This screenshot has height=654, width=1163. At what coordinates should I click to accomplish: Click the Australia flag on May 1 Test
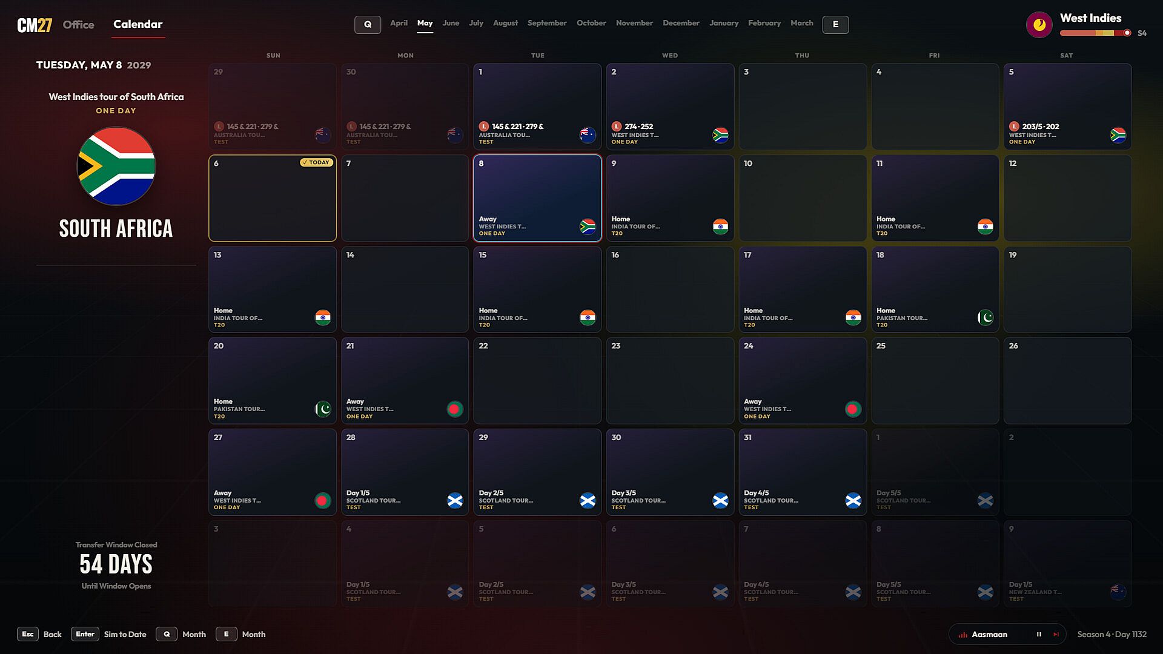pos(588,135)
